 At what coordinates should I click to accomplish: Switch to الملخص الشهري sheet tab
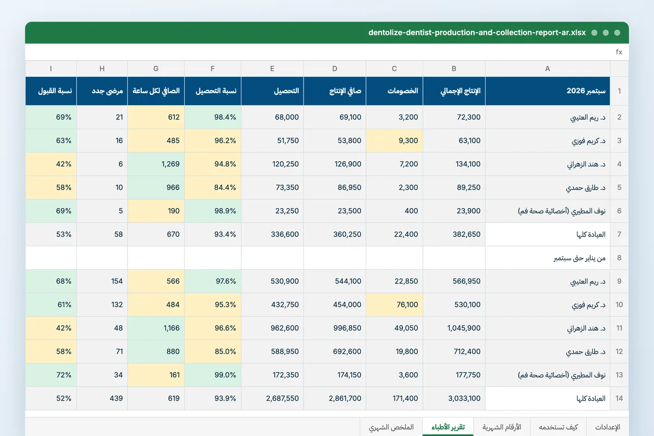pos(391,427)
